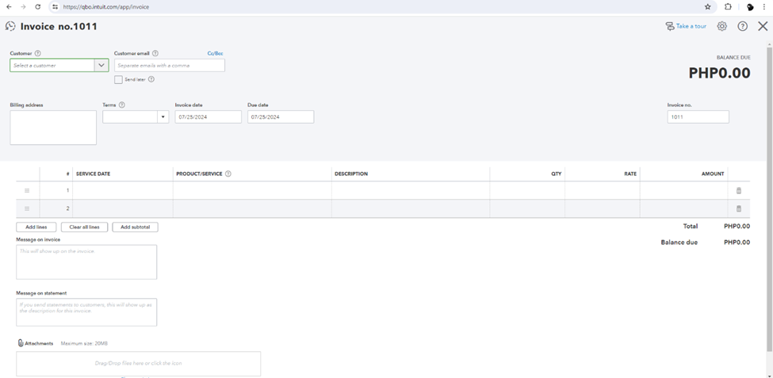
Task: Click the DESCRIPTION column header
Action: (351, 174)
